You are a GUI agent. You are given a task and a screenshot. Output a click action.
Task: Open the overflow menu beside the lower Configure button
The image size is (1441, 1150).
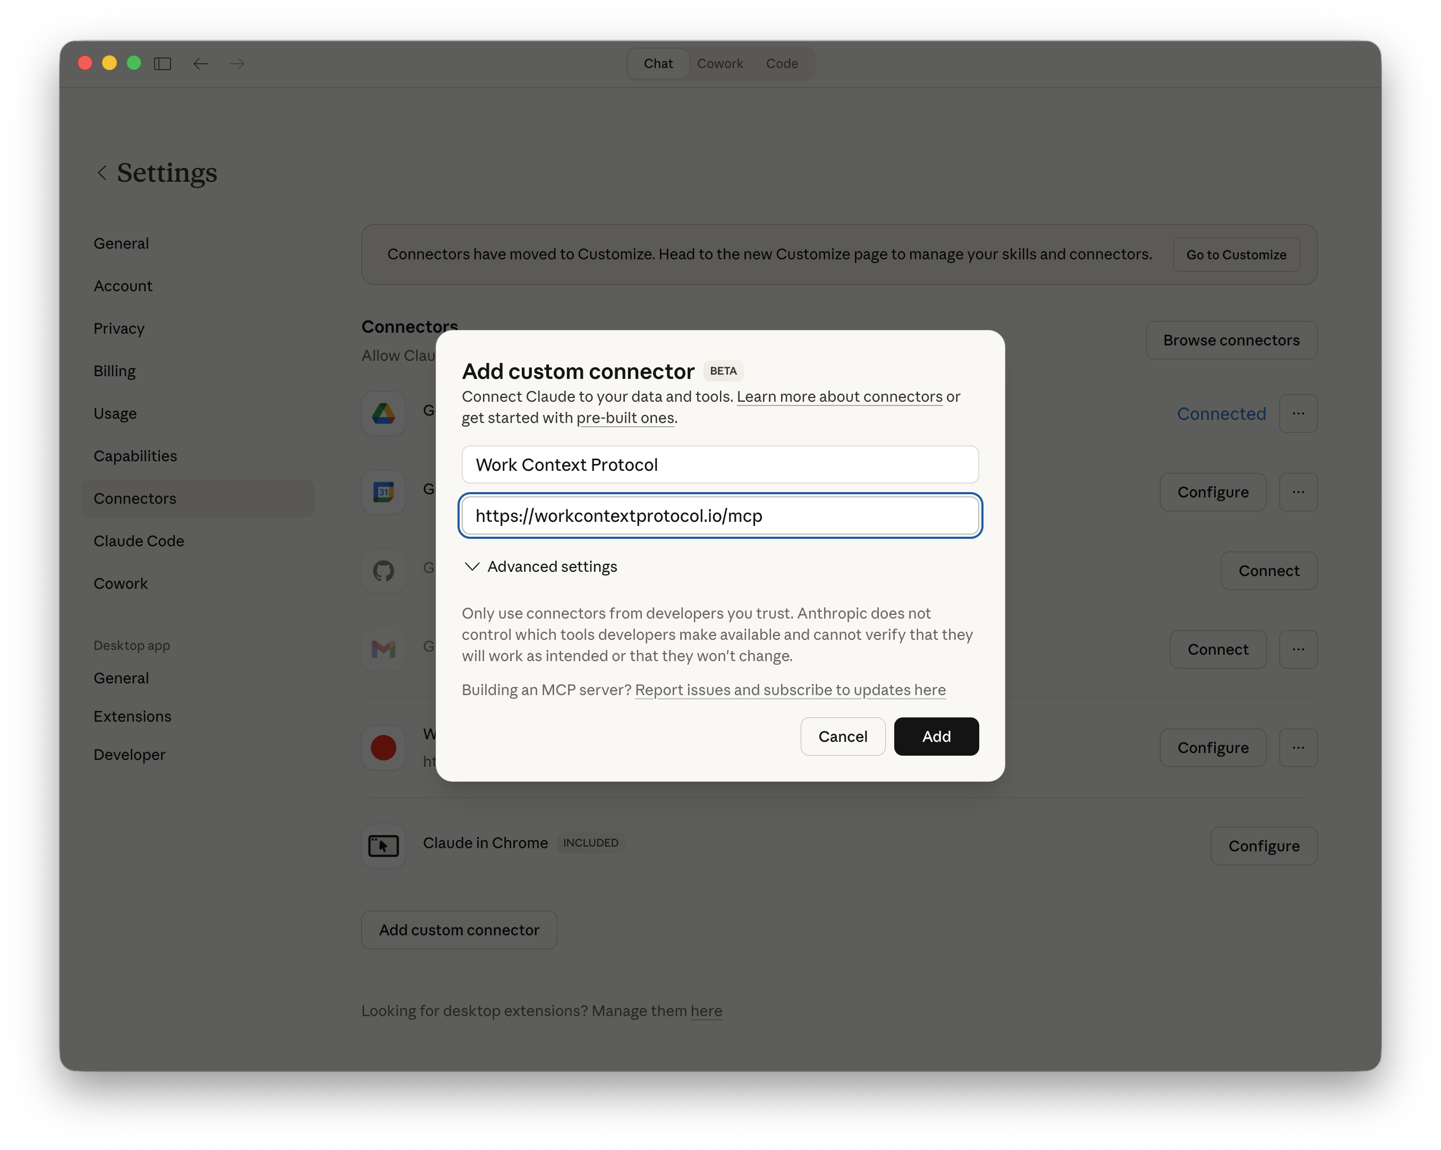tap(1298, 748)
